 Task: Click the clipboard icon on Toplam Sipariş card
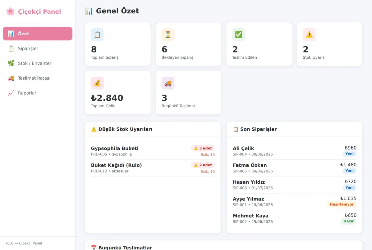[97, 35]
